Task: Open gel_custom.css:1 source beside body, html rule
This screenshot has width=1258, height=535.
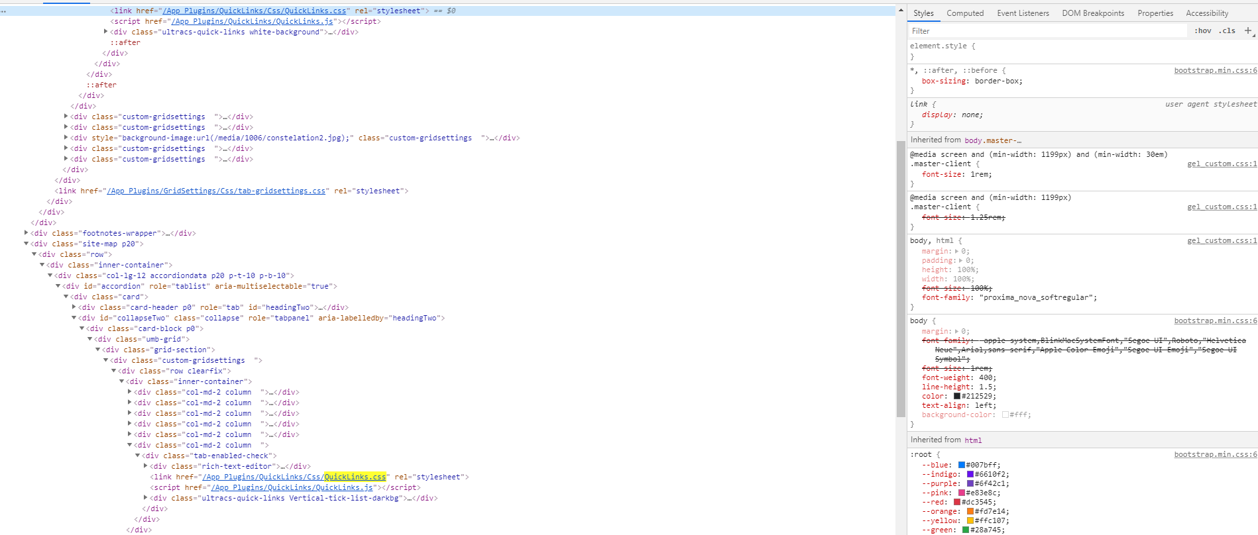Action: [x=1222, y=241]
